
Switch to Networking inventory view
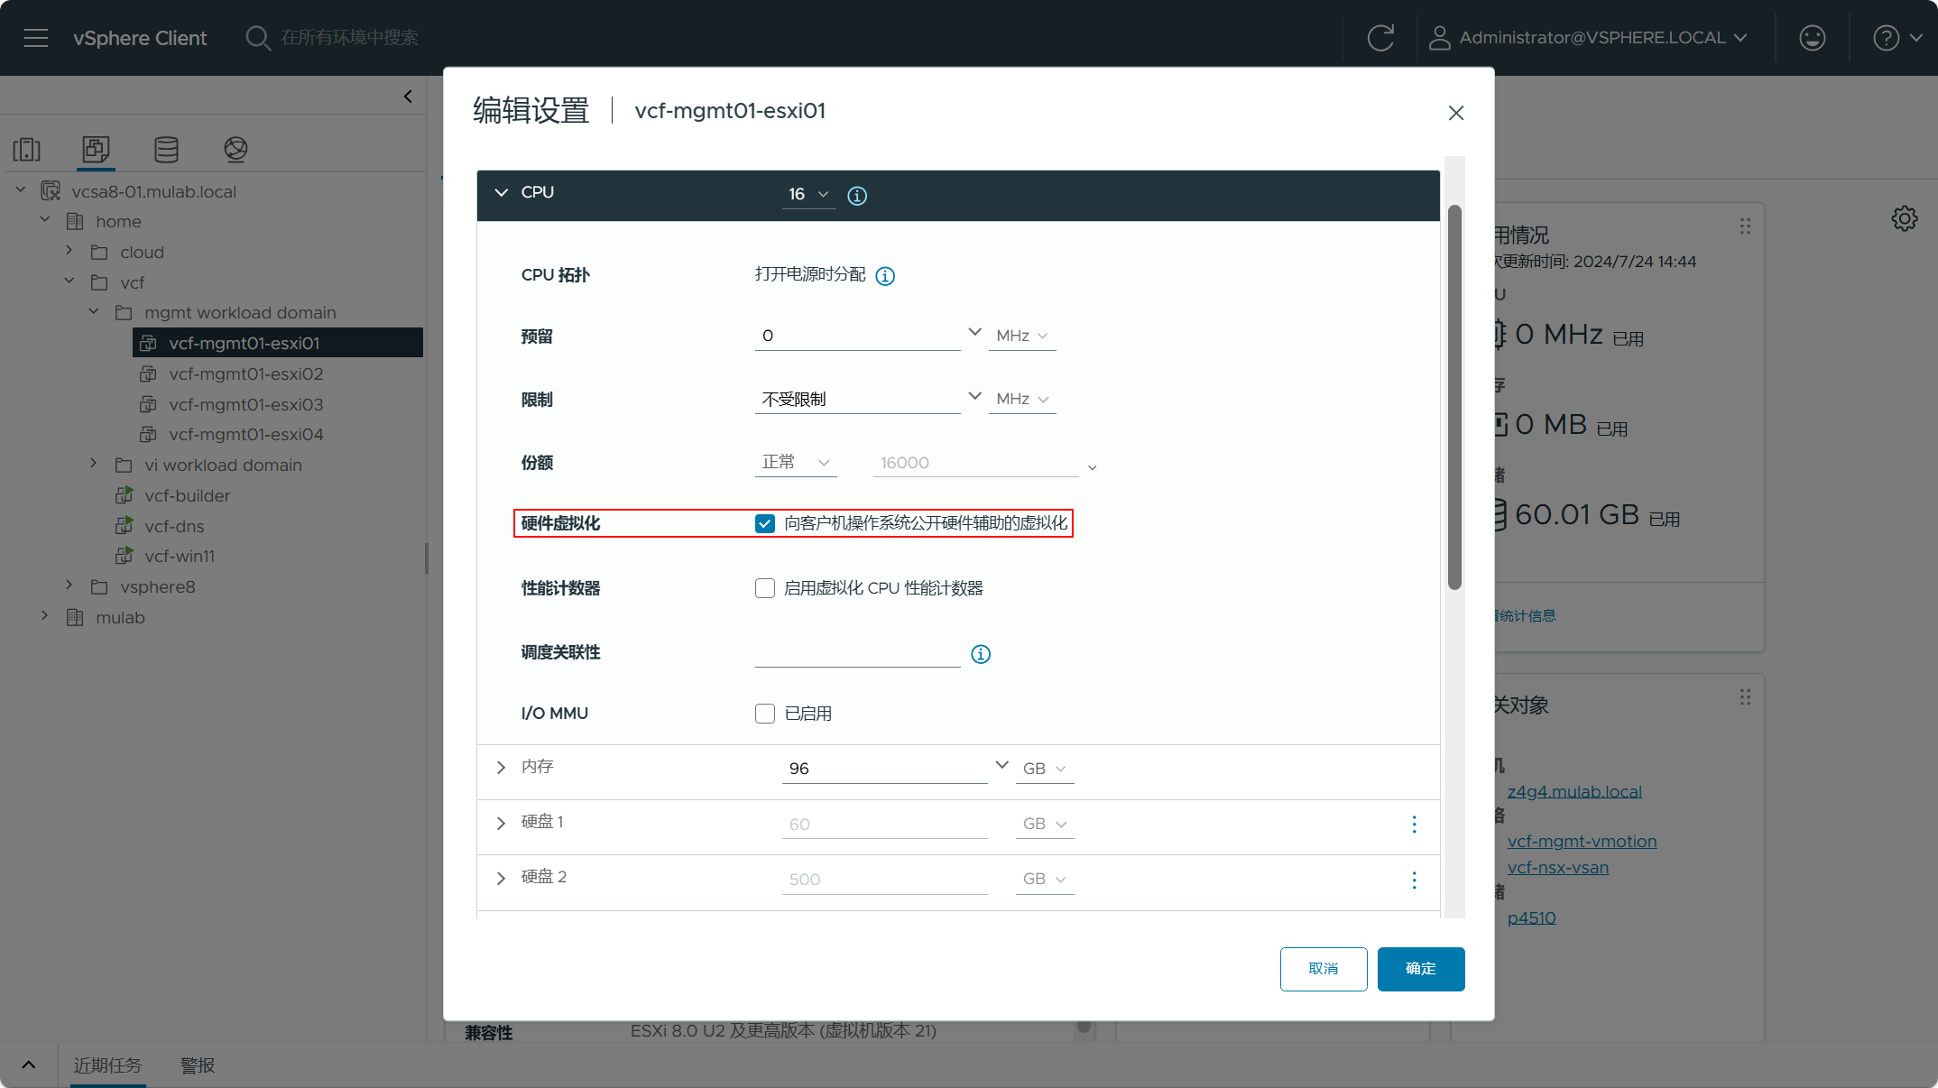(235, 150)
